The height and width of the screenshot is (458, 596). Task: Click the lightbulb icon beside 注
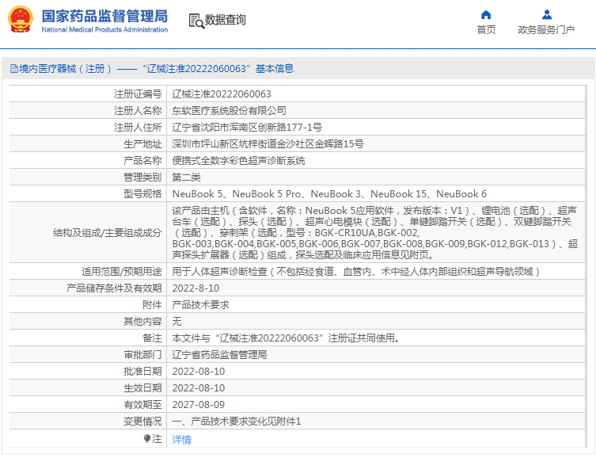147,439
